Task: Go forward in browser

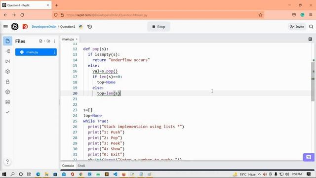Action: (14, 15)
